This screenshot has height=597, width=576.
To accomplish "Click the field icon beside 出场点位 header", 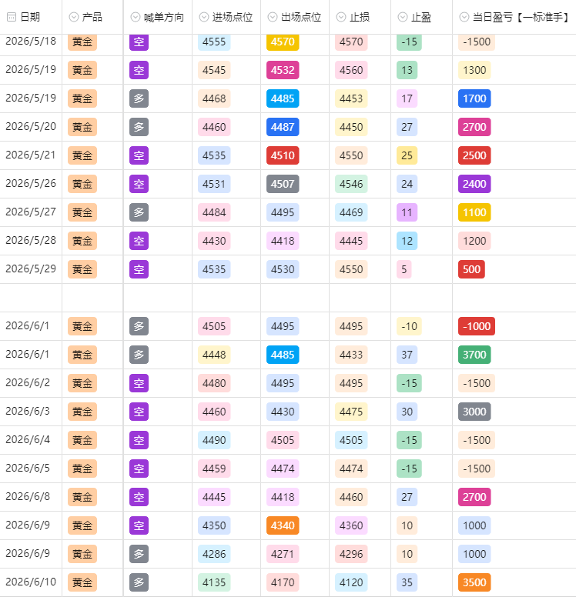I will coord(273,17).
